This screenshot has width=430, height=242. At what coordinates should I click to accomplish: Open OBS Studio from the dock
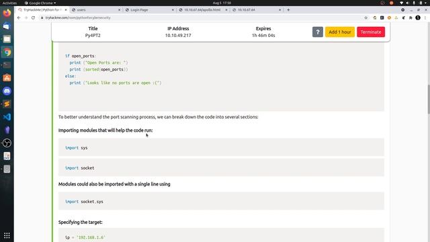click(7, 143)
